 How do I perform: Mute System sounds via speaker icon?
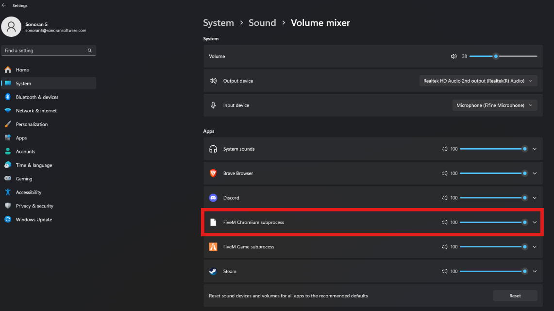tap(444, 149)
